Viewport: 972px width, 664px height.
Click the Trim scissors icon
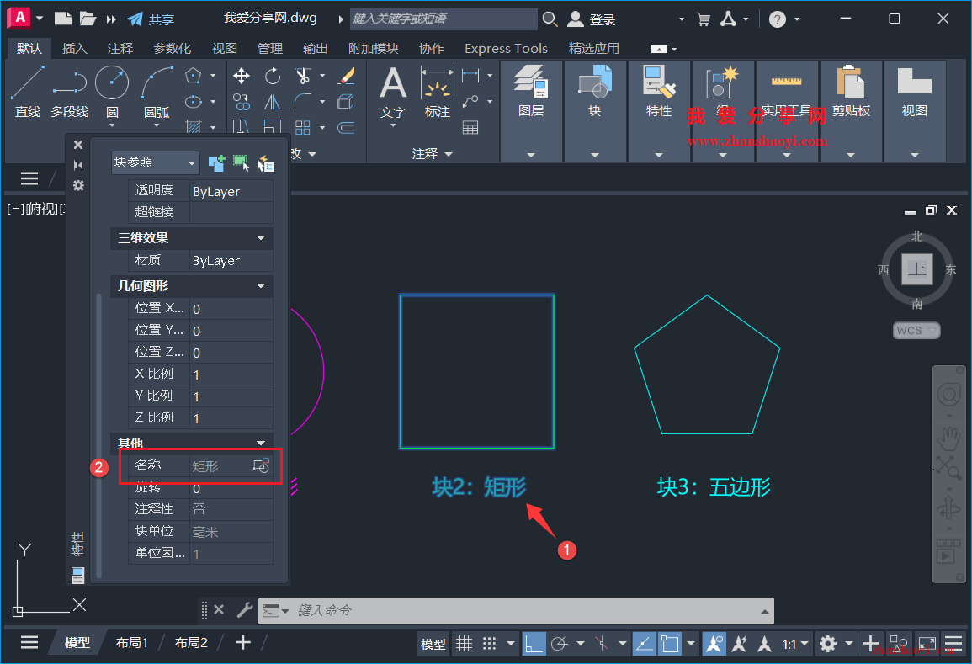[x=303, y=77]
